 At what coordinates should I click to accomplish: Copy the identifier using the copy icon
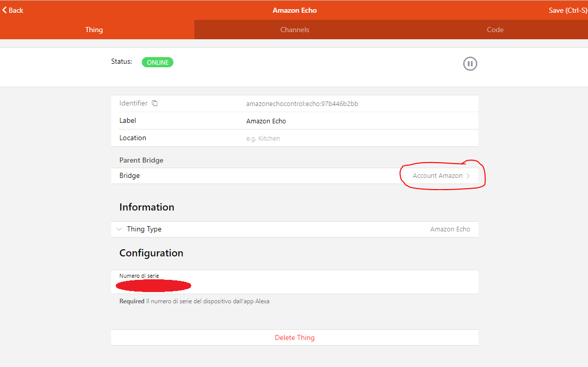155,103
